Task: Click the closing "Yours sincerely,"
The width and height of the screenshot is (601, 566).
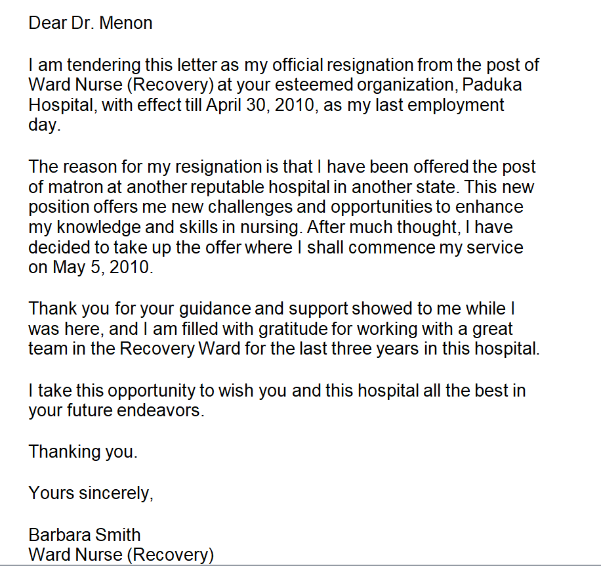Action: click(x=91, y=492)
